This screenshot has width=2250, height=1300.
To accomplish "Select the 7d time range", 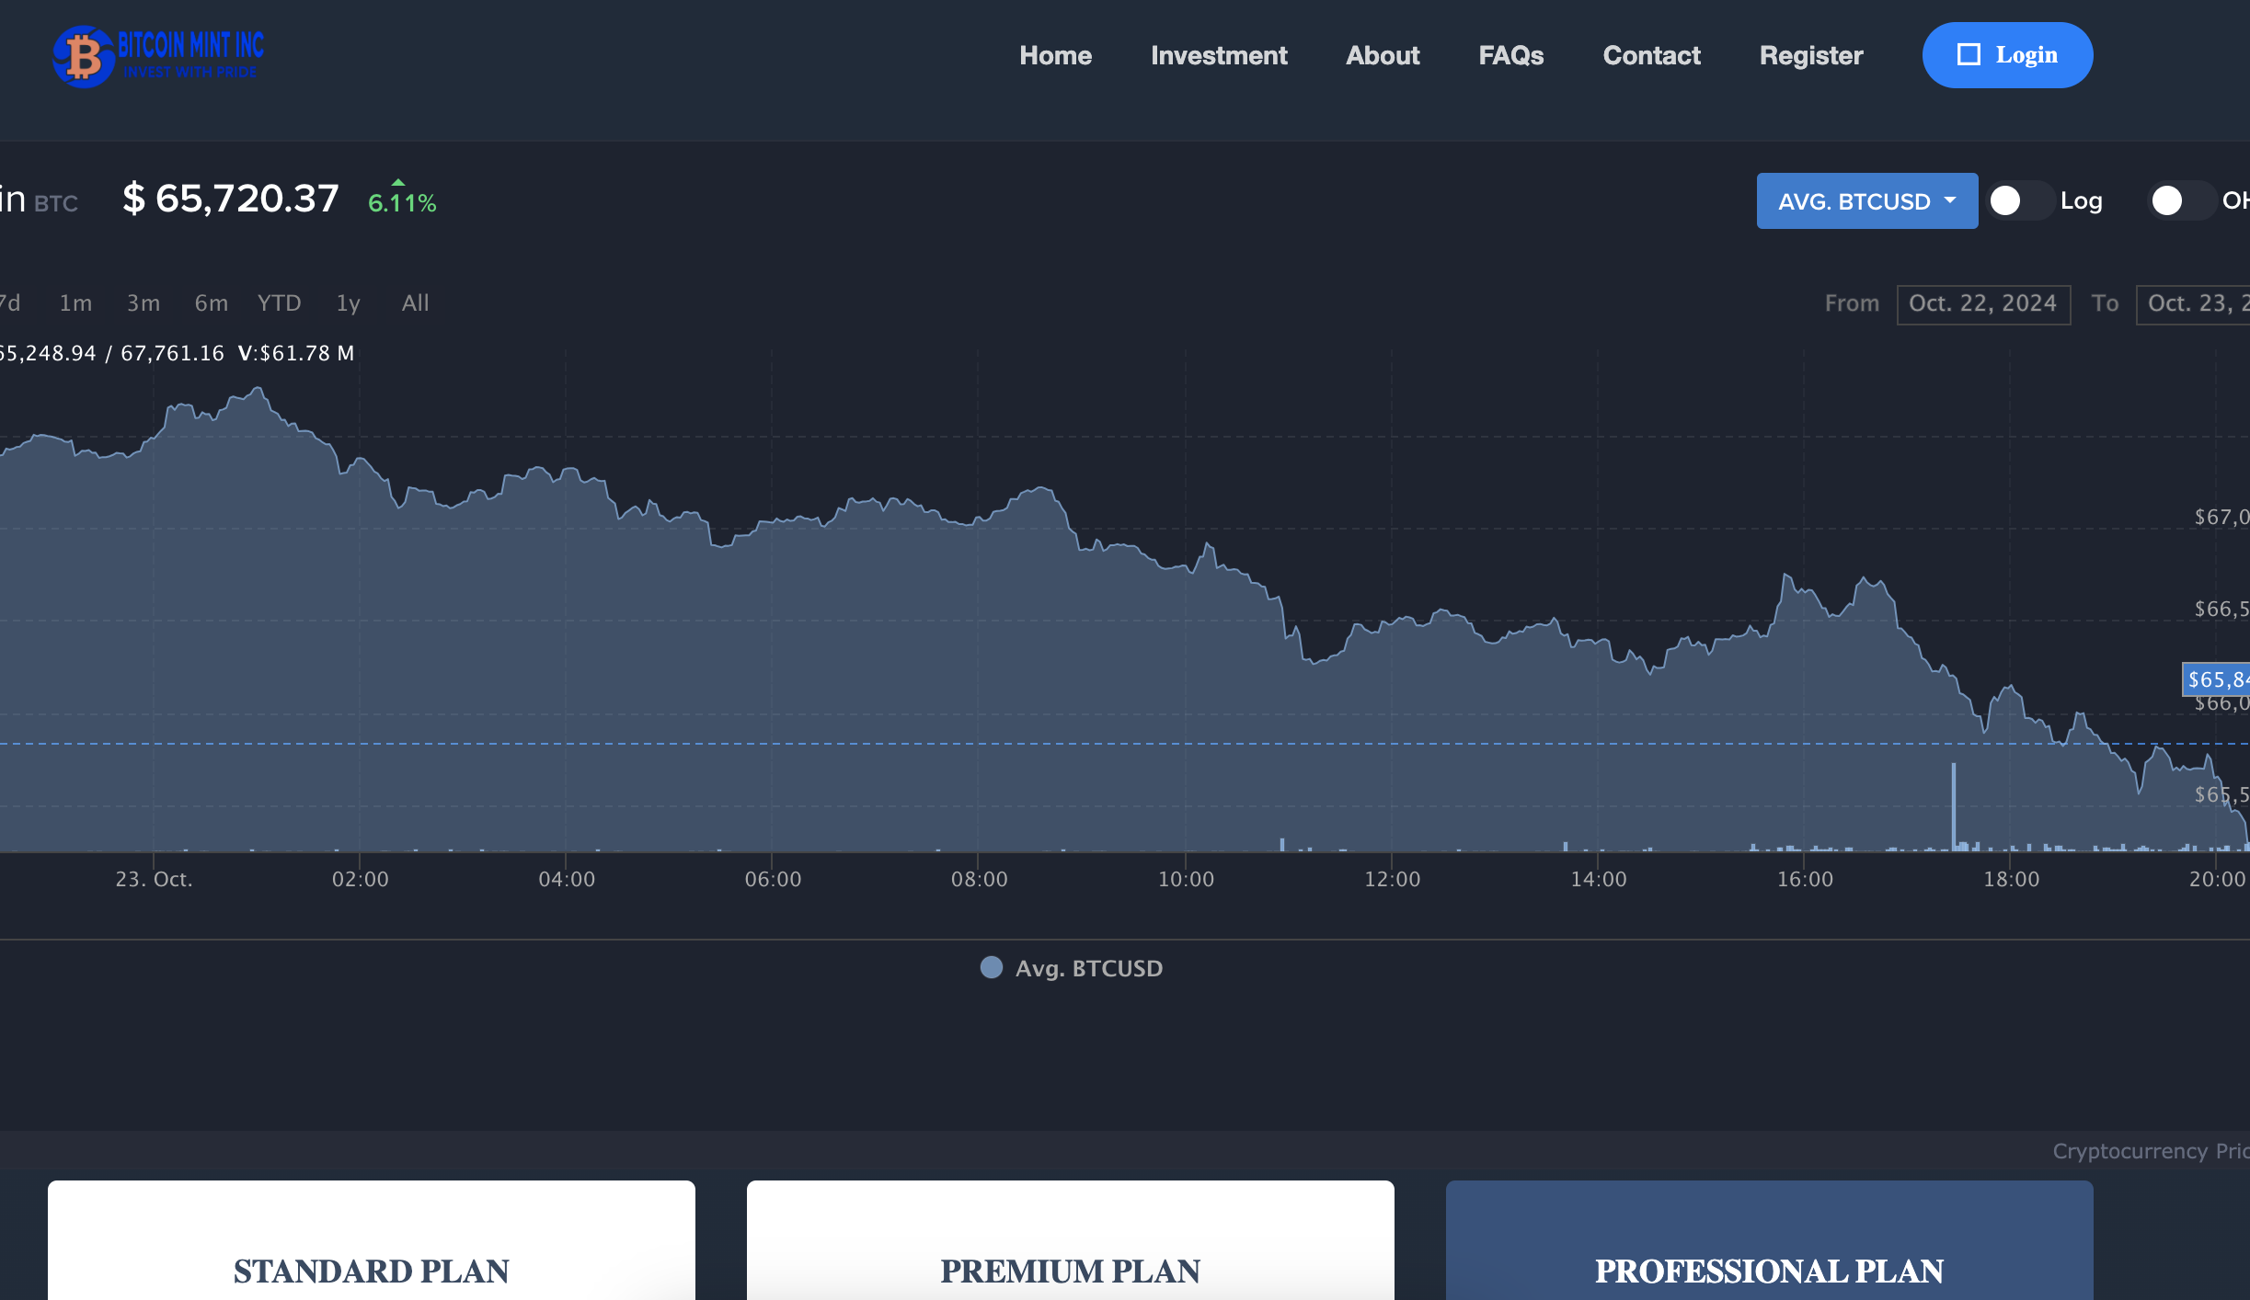I will (x=10, y=302).
